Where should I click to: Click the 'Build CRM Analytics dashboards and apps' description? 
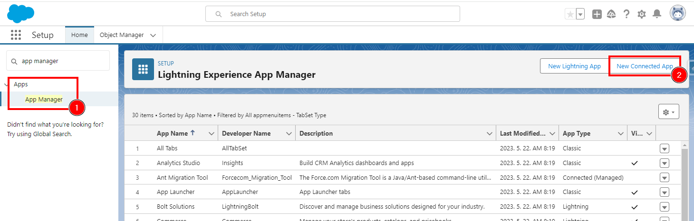pyautogui.click(x=357, y=163)
